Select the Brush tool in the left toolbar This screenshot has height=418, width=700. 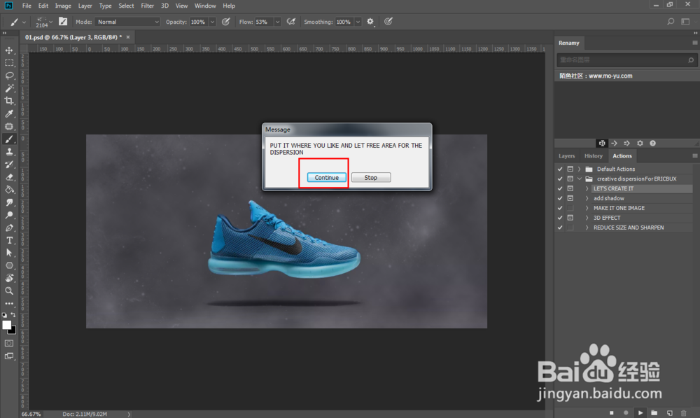(x=9, y=139)
